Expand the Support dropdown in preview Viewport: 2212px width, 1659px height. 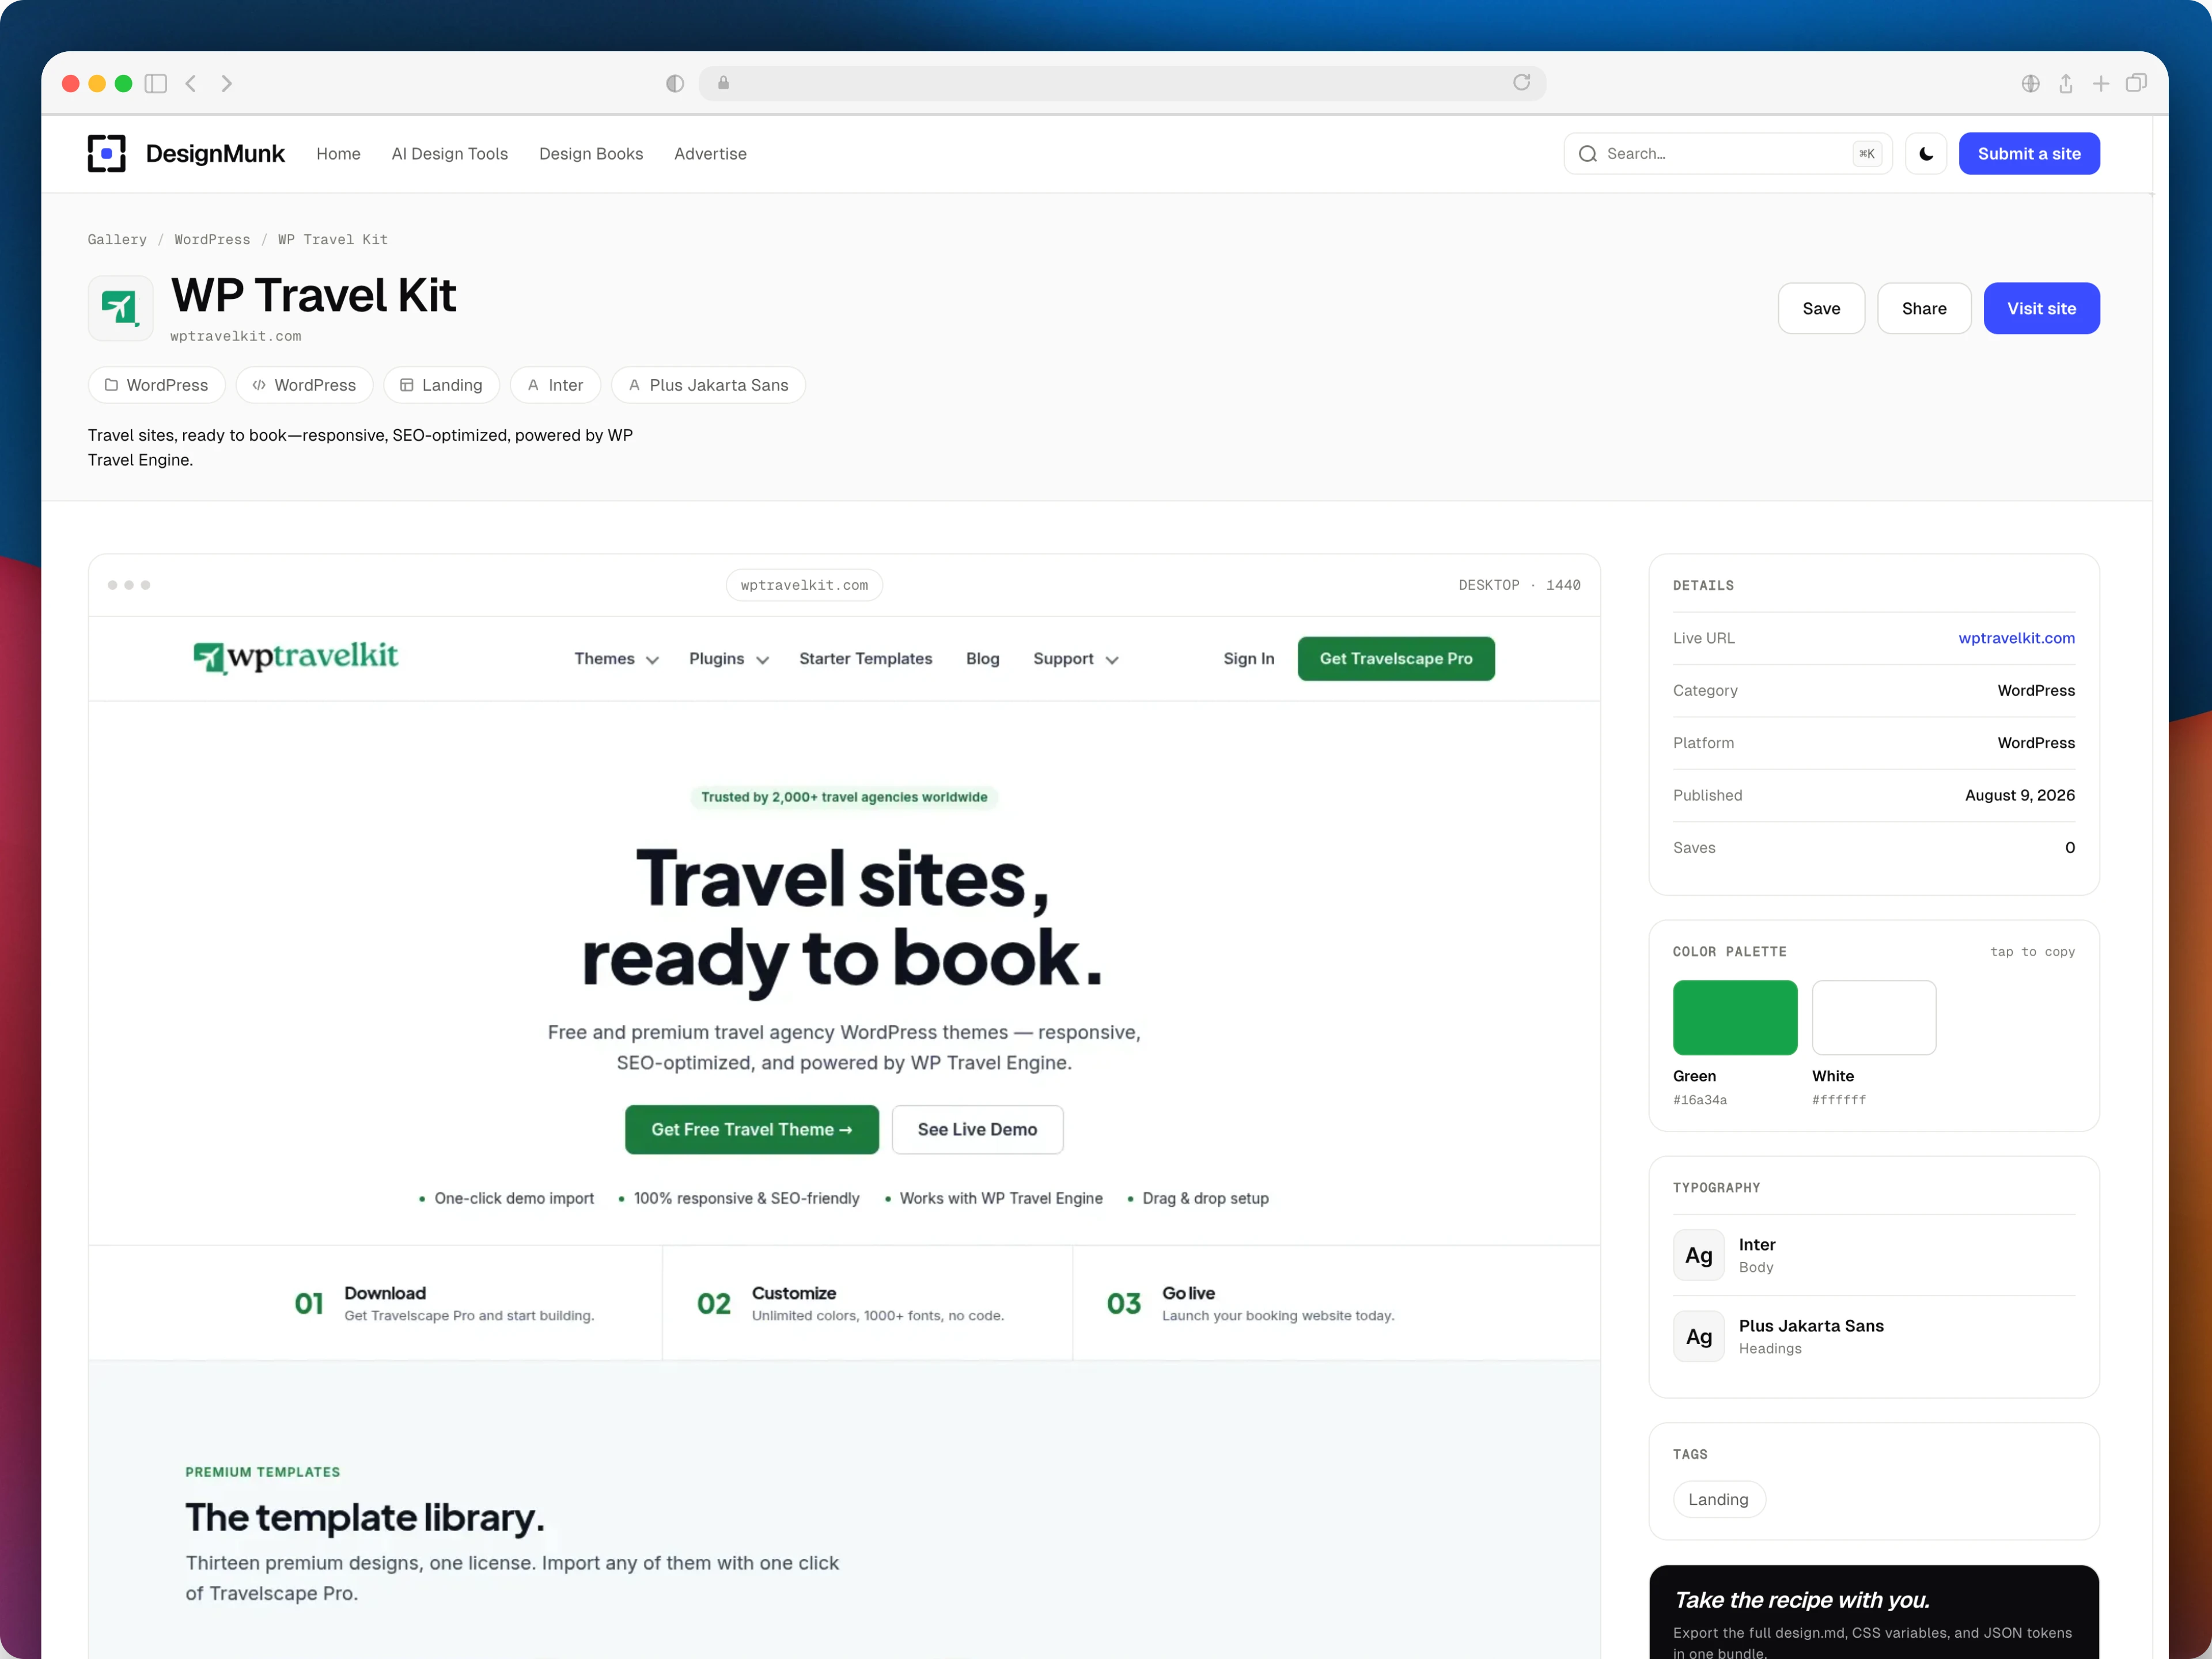[1075, 658]
